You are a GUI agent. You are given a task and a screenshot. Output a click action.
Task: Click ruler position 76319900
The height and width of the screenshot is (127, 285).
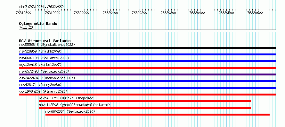(53, 13)
